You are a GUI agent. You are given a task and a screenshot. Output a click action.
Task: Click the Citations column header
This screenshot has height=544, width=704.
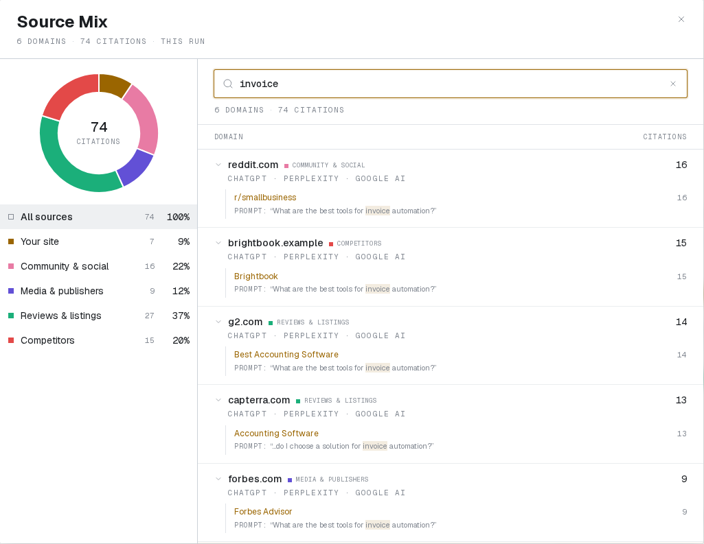664,137
